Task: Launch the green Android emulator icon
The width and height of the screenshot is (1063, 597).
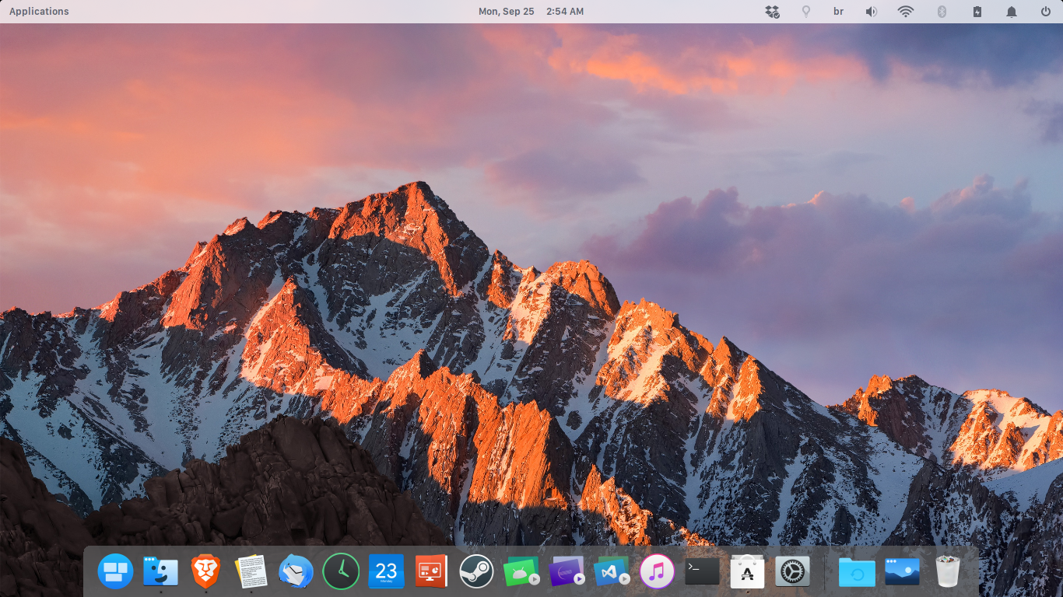Action: pos(521,571)
